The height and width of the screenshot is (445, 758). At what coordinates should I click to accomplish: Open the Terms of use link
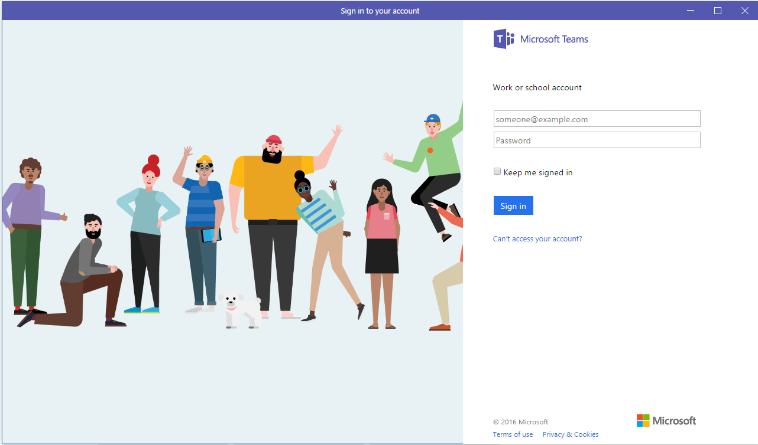point(513,434)
